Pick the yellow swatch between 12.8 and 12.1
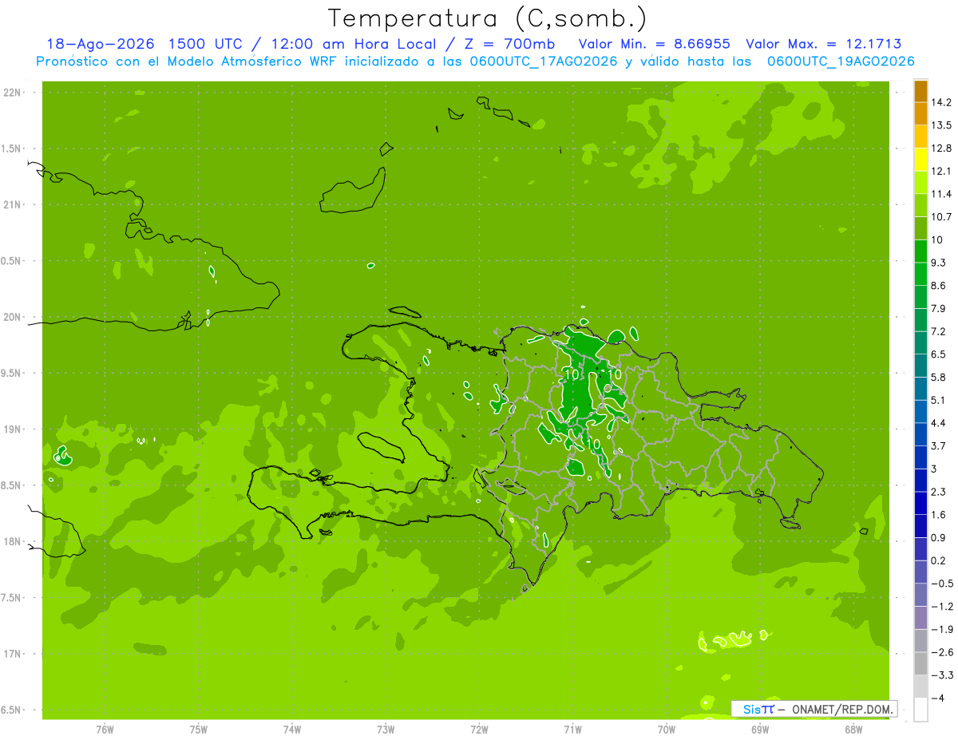Viewport: 958px width, 740px height. pos(920,159)
